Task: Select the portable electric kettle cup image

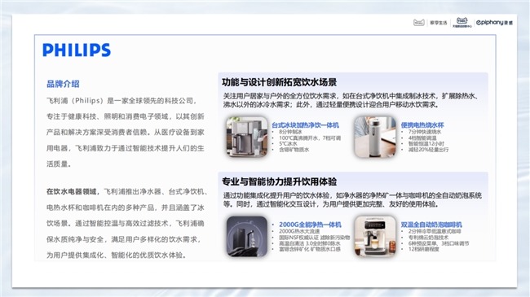Action: pos(375,137)
